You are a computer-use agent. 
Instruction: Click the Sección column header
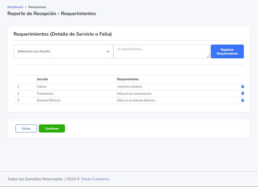click(42, 79)
